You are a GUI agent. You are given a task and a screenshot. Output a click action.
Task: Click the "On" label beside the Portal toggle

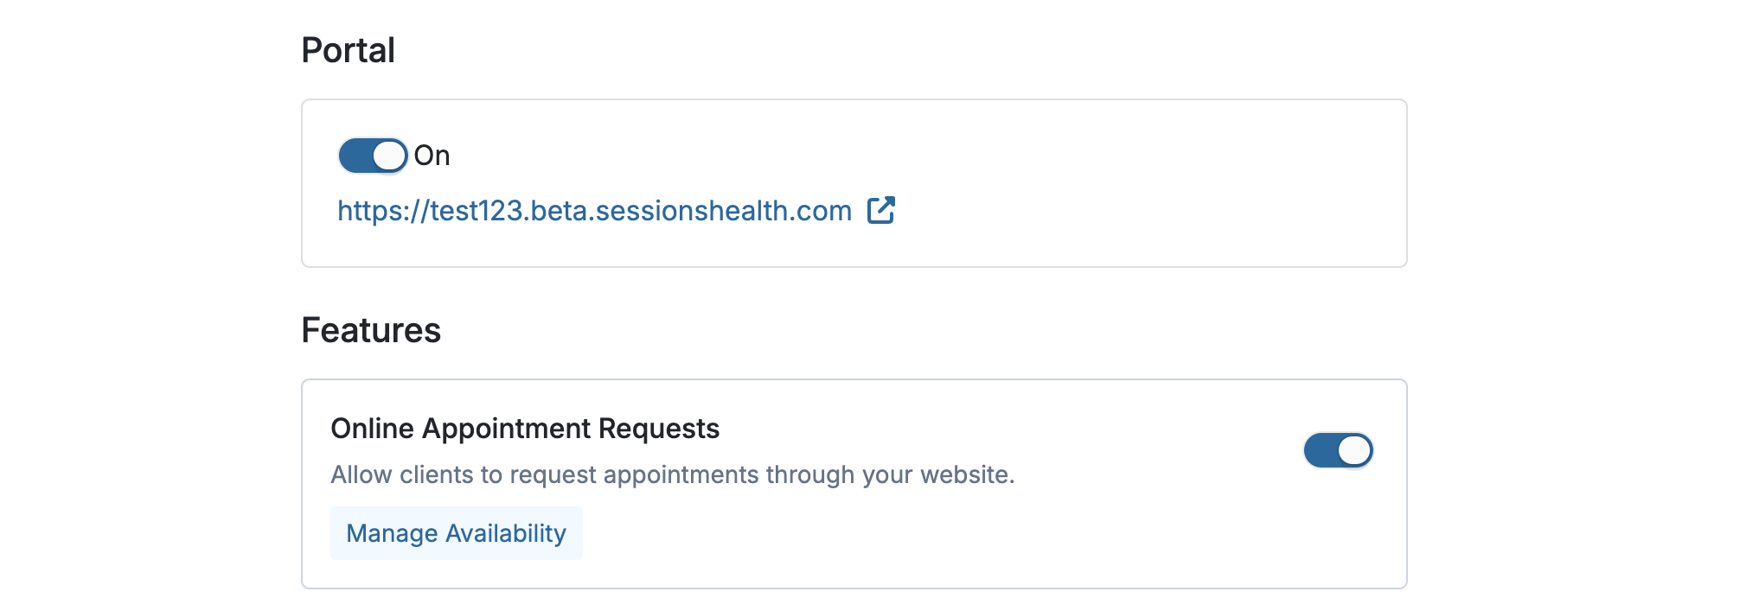[x=432, y=156]
